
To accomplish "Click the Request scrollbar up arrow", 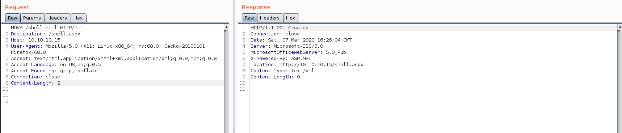I will click(x=226, y=27).
